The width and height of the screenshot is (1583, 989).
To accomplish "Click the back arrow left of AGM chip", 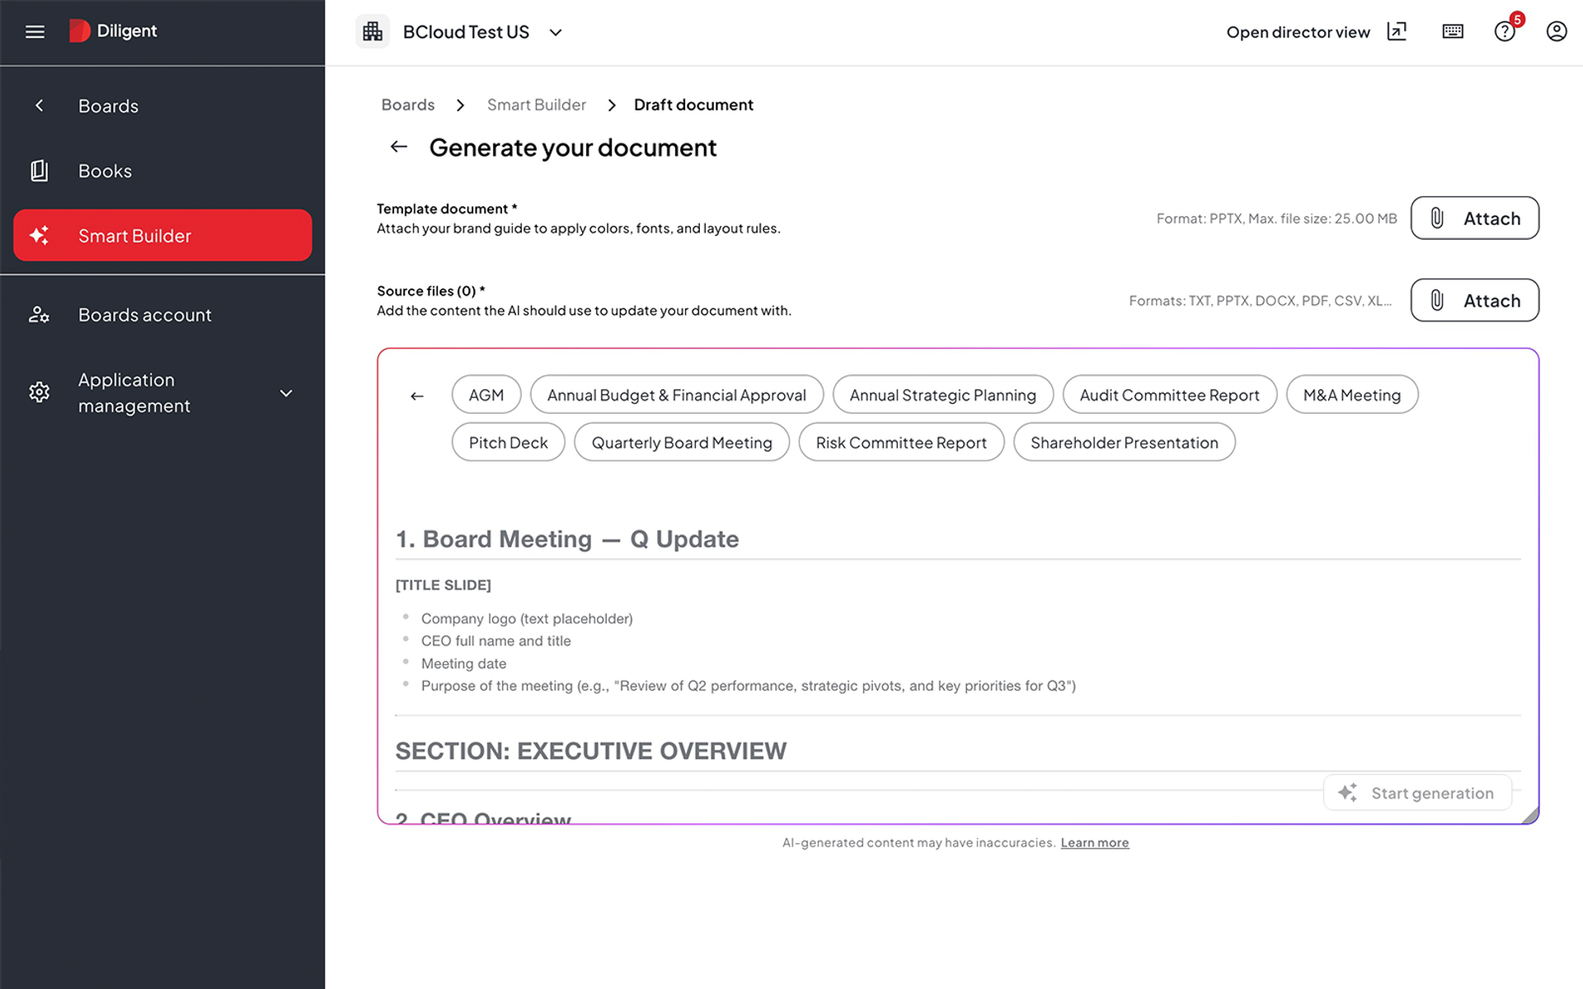I will coord(417,396).
